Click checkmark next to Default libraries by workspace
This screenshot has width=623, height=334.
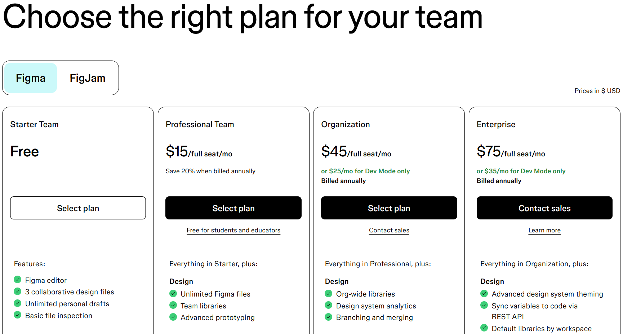click(484, 328)
